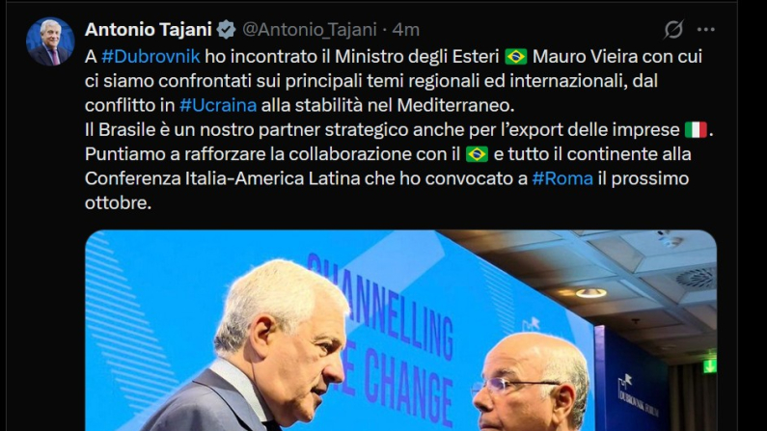Click the Brazil flag emoji after 'con il'
This screenshot has width=767, height=431.
(x=477, y=154)
